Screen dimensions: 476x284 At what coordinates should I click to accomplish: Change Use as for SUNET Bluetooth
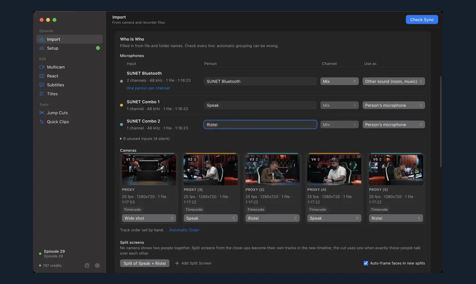coord(394,81)
